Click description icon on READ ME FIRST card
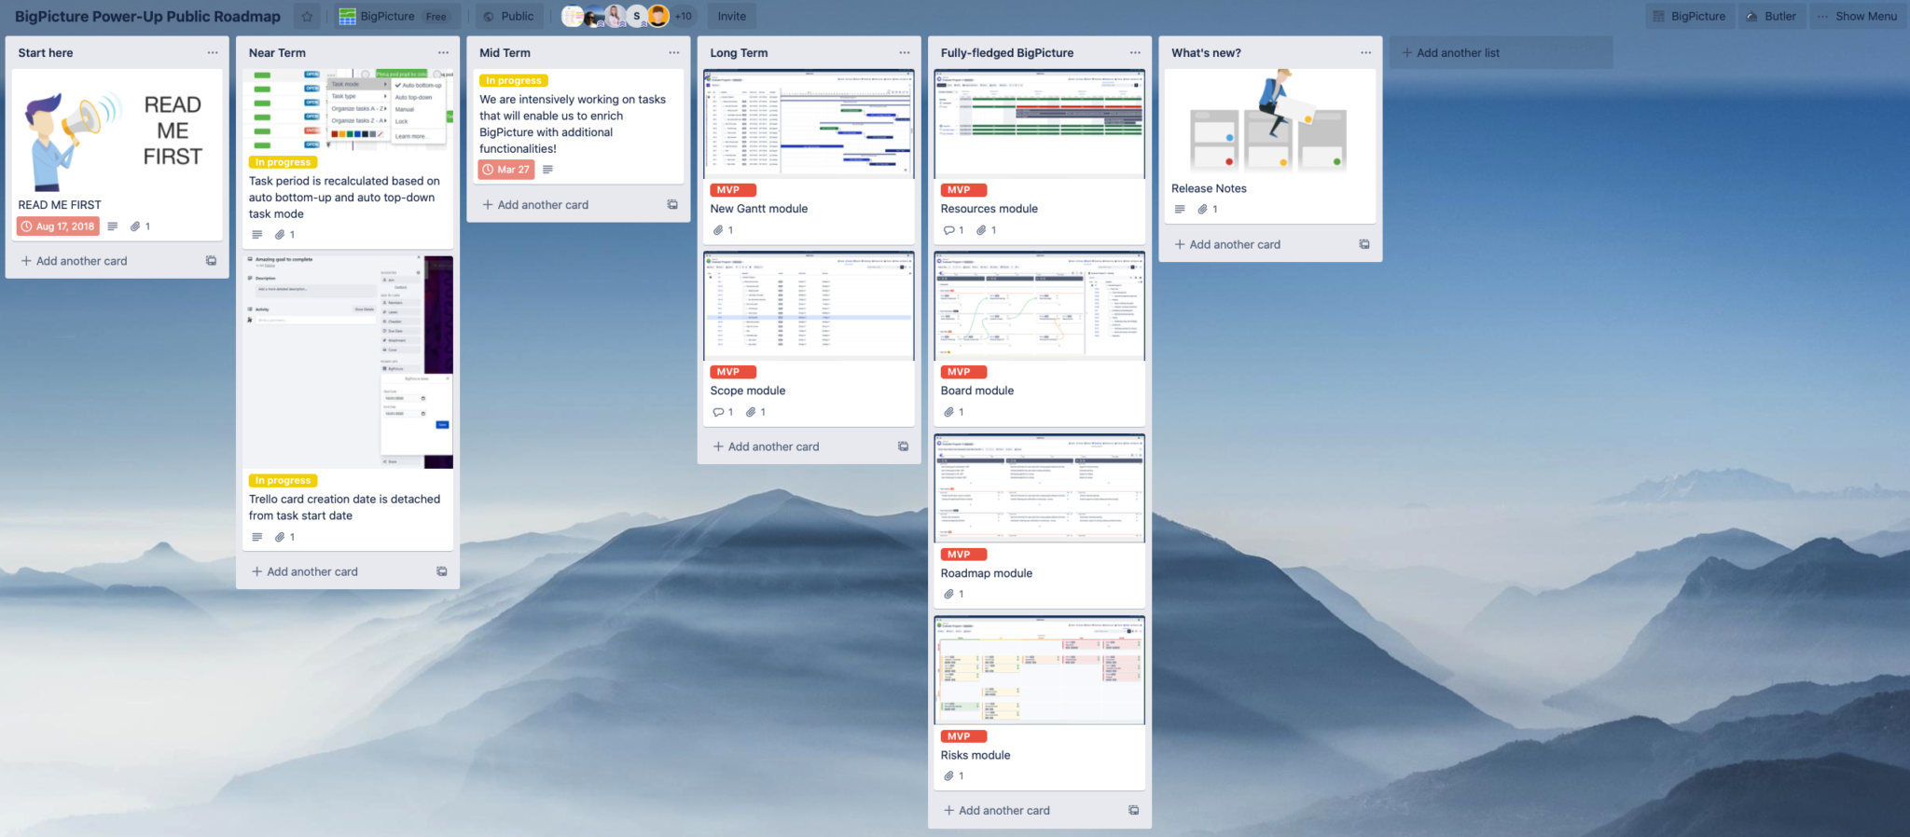This screenshot has height=837, width=1910. (x=113, y=226)
